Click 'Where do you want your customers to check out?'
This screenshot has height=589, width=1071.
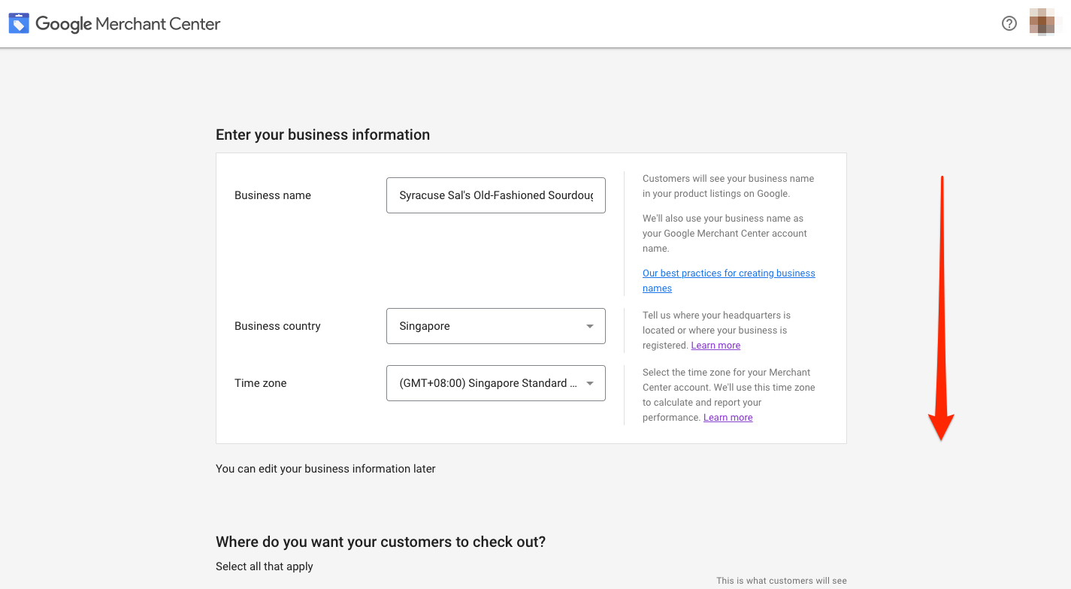point(380,542)
